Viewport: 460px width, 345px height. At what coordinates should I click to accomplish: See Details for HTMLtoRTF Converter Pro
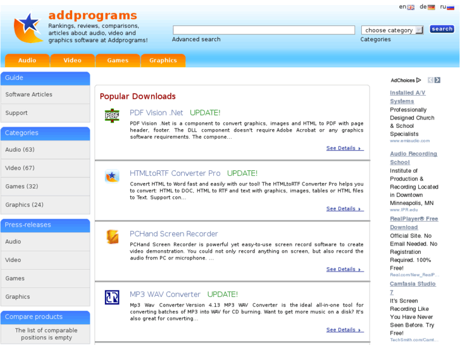(345, 209)
